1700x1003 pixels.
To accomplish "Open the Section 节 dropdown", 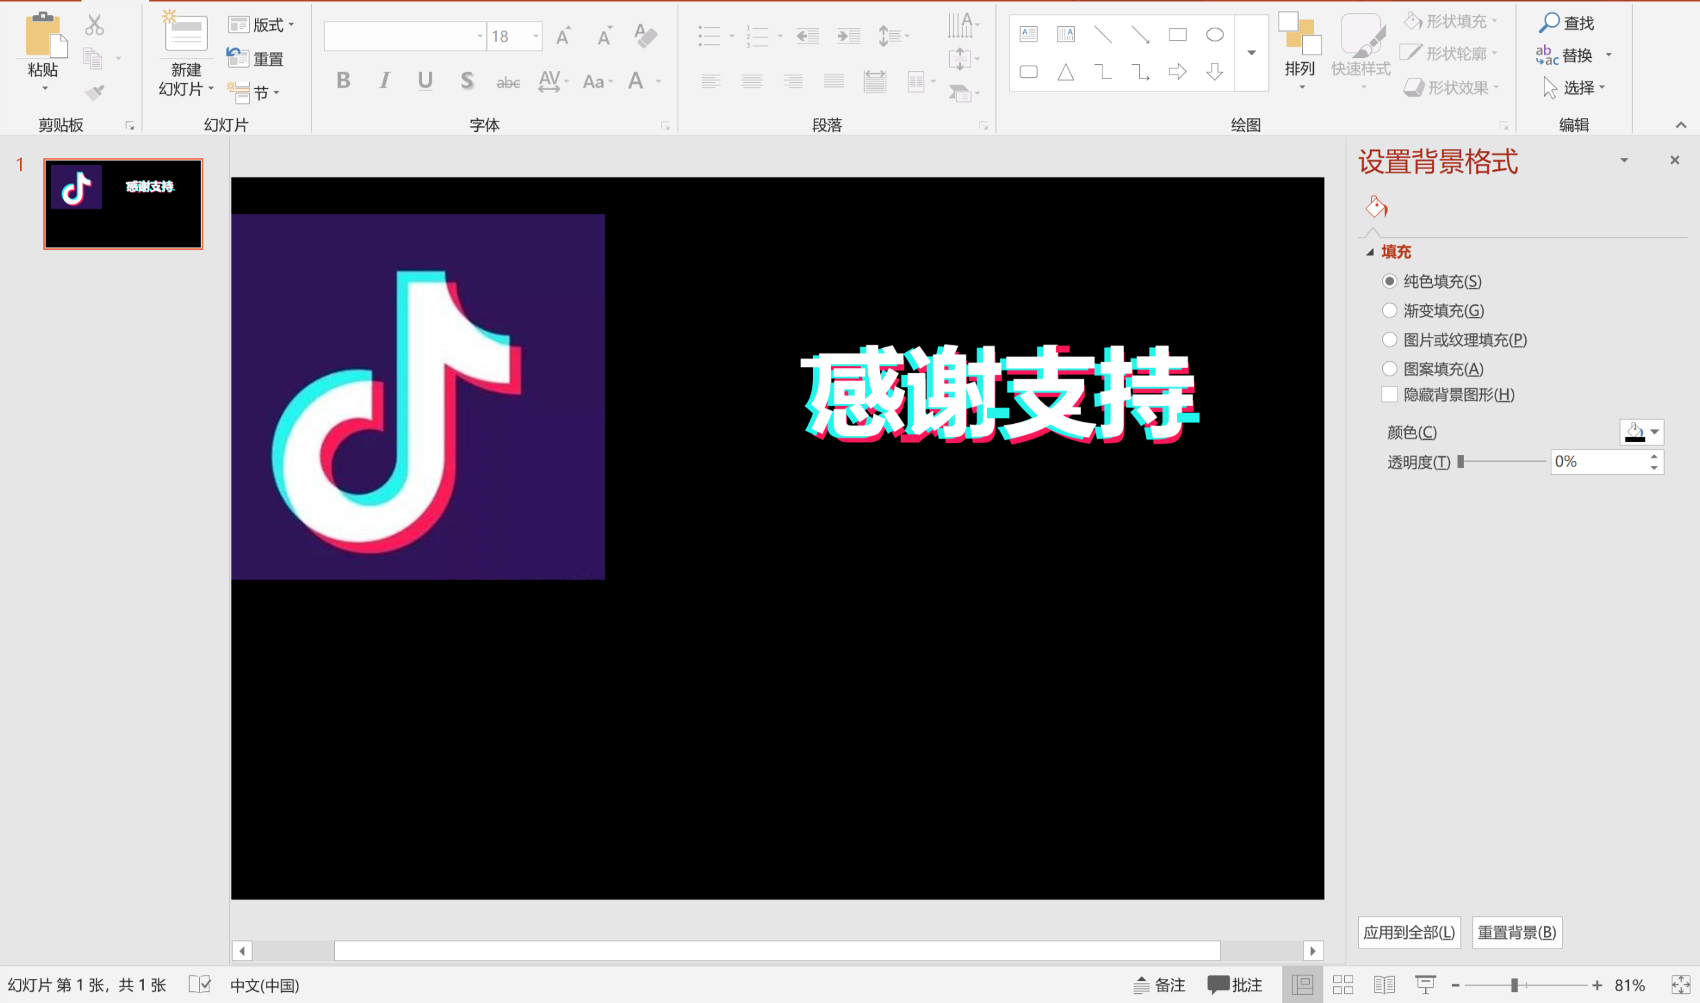I will tap(254, 92).
